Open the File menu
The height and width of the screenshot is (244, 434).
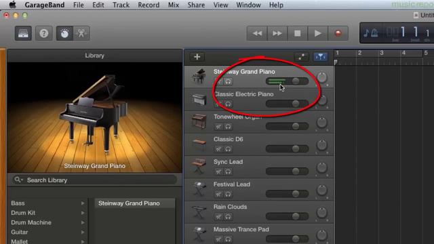tap(79, 5)
